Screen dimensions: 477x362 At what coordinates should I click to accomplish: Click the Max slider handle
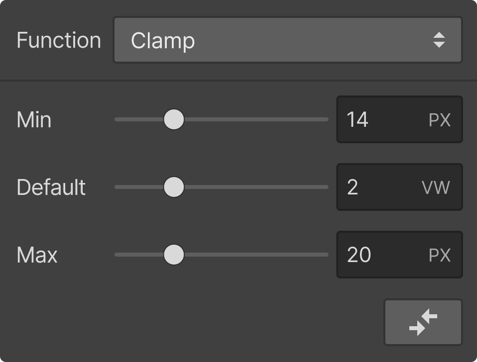tap(174, 255)
